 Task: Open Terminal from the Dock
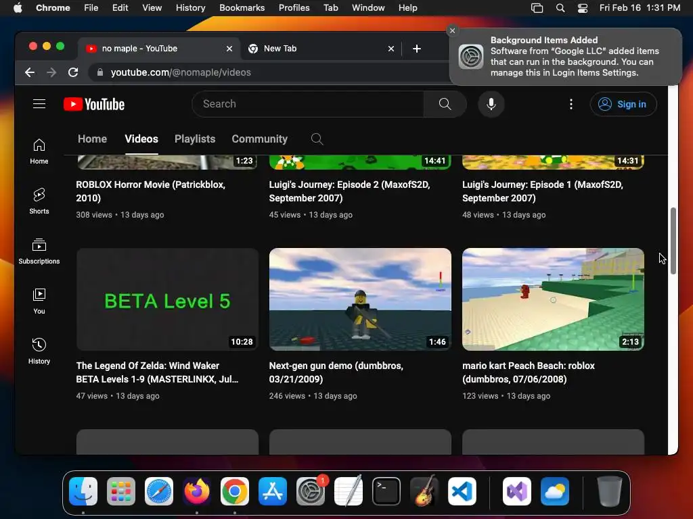[386, 491]
